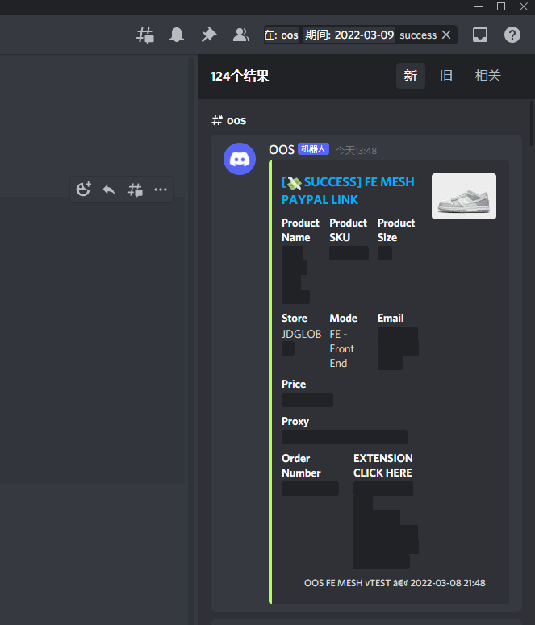This screenshot has width=535, height=625.
Task: Reply using the arrow icon
Action: (109, 190)
